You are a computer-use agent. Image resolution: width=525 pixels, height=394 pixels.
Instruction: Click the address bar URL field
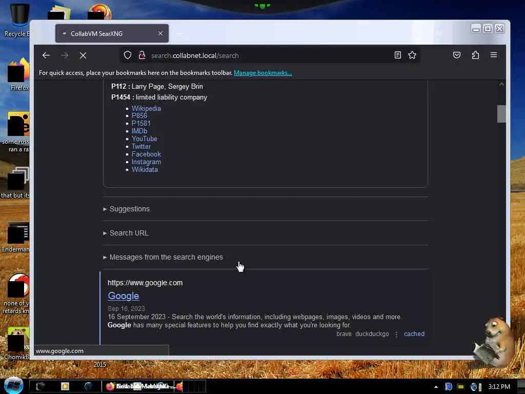[270, 55]
